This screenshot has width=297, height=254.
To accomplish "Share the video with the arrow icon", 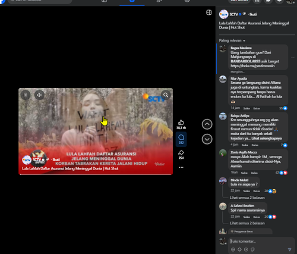I will click(181, 152).
